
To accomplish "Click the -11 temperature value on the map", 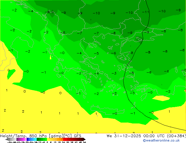I will [146, 12].
